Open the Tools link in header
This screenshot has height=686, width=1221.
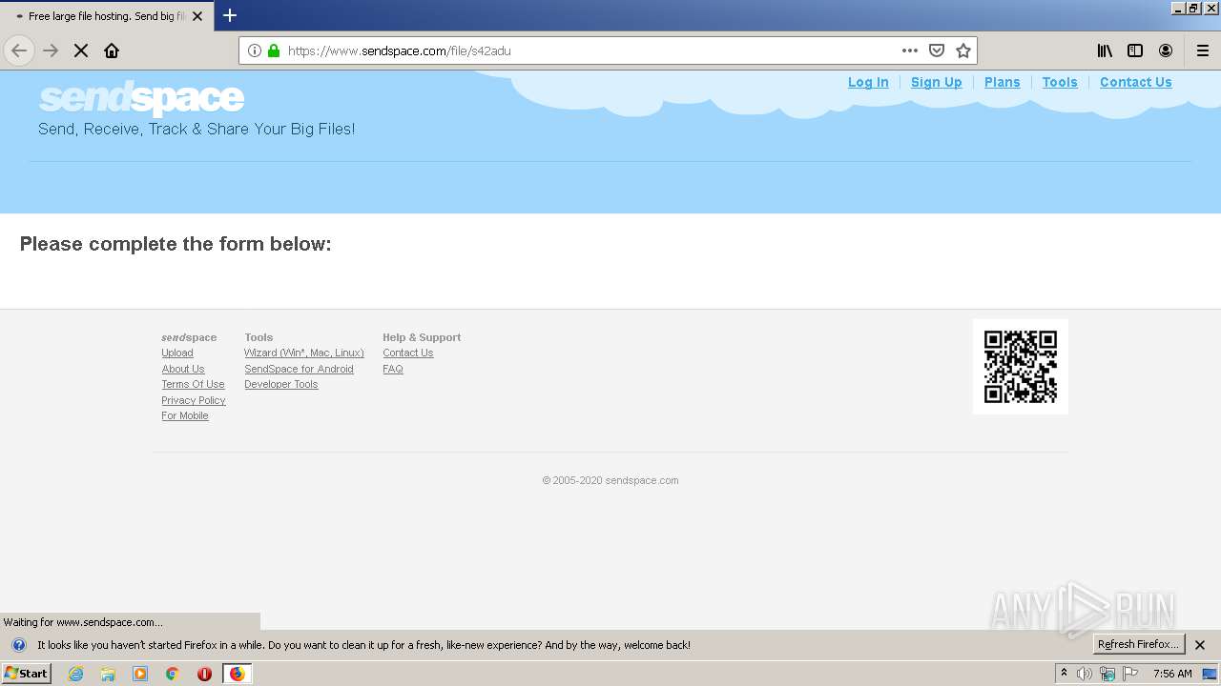tap(1060, 82)
